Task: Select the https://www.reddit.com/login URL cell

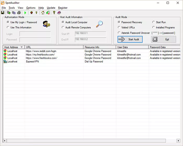Action: (41, 51)
